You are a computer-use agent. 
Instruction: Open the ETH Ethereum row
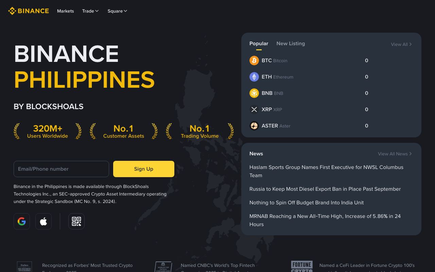(x=331, y=77)
